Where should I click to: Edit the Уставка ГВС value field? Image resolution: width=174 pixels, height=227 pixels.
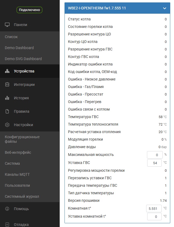click(x=154, y=163)
